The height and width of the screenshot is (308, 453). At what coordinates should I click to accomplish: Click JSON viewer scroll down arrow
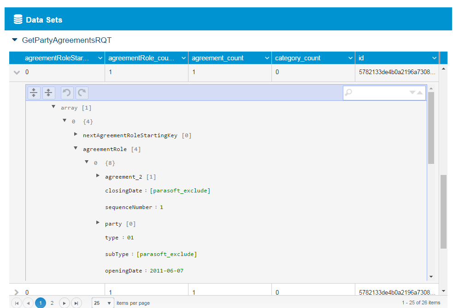click(431, 277)
